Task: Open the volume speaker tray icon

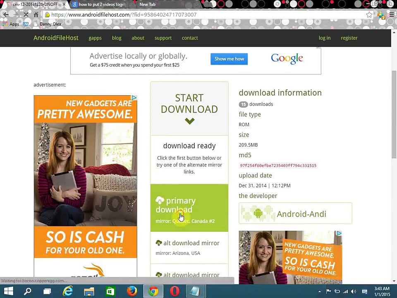Action: [x=354, y=292]
